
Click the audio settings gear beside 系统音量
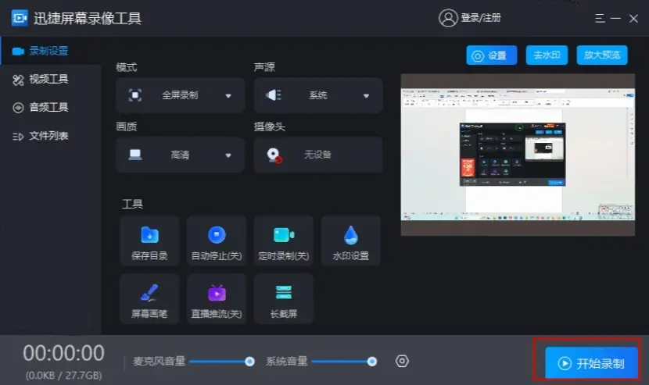[402, 361]
